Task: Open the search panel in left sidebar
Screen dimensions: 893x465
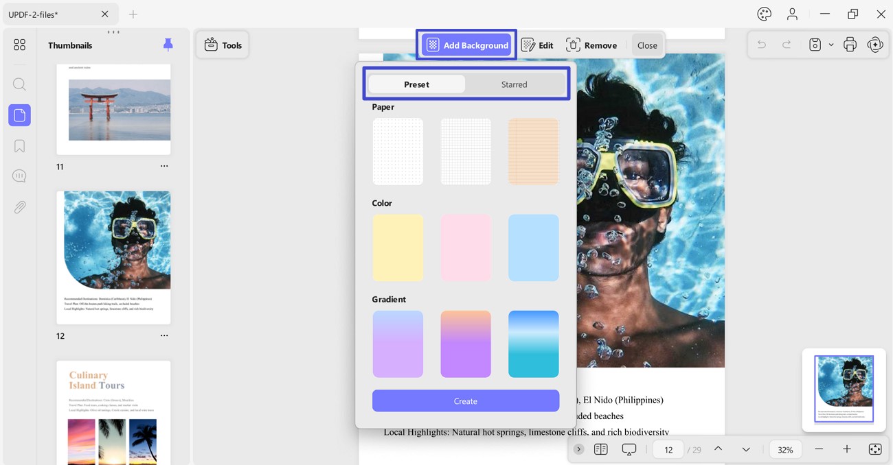Action: pos(19,84)
